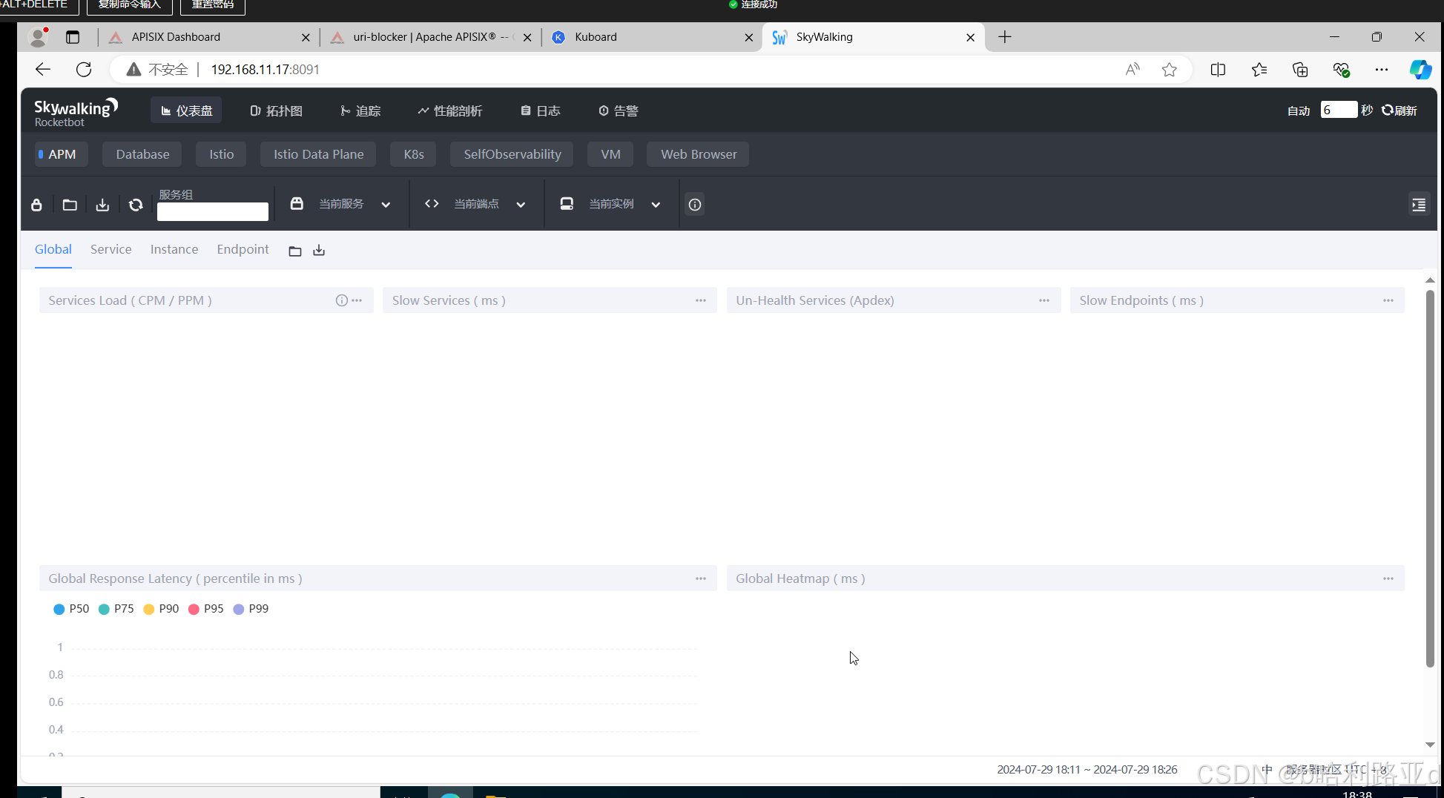Add page to favorites star icon

click(1170, 70)
